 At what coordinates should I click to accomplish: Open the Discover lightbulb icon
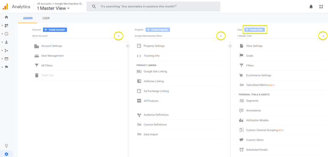[6, 146]
